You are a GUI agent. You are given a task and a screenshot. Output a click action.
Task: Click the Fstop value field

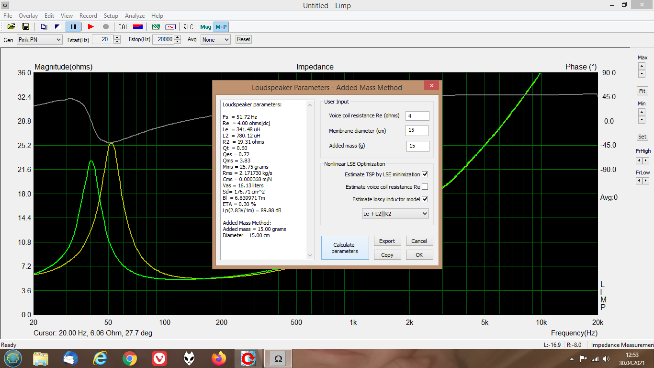coord(163,40)
